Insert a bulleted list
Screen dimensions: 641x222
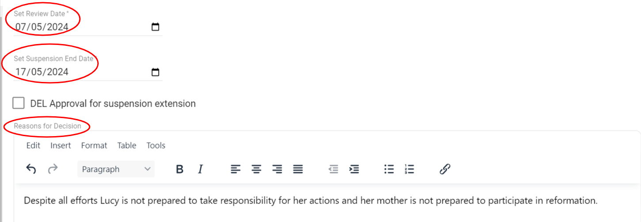[x=389, y=169]
